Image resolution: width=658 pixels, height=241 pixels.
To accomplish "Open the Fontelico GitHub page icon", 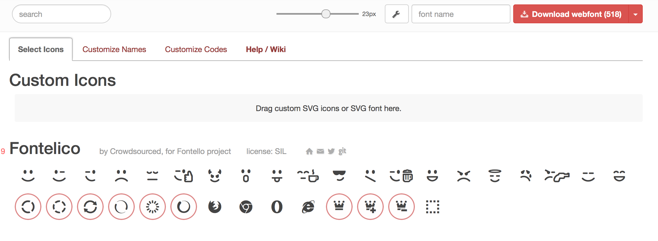I will 342,151.
